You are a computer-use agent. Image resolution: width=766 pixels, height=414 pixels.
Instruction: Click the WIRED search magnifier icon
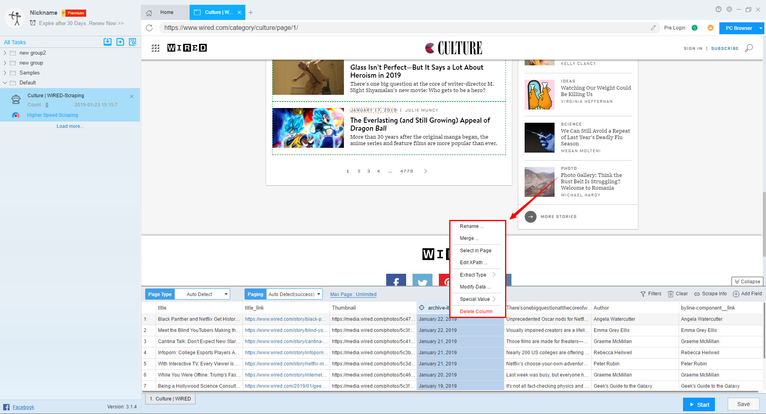click(749, 48)
